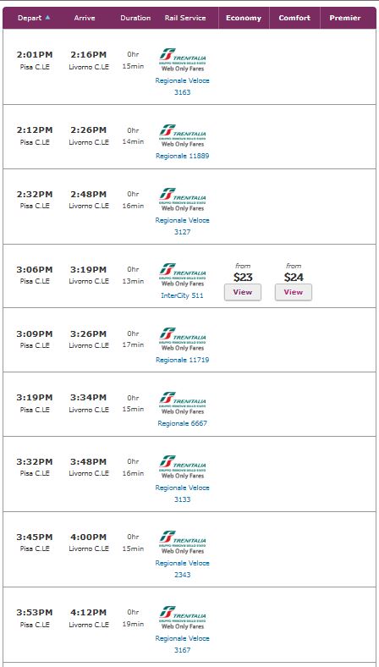Select the Premier fare tab
The image size is (379, 667).
click(345, 18)
